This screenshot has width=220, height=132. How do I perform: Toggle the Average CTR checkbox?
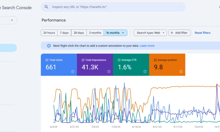[119, 60]
